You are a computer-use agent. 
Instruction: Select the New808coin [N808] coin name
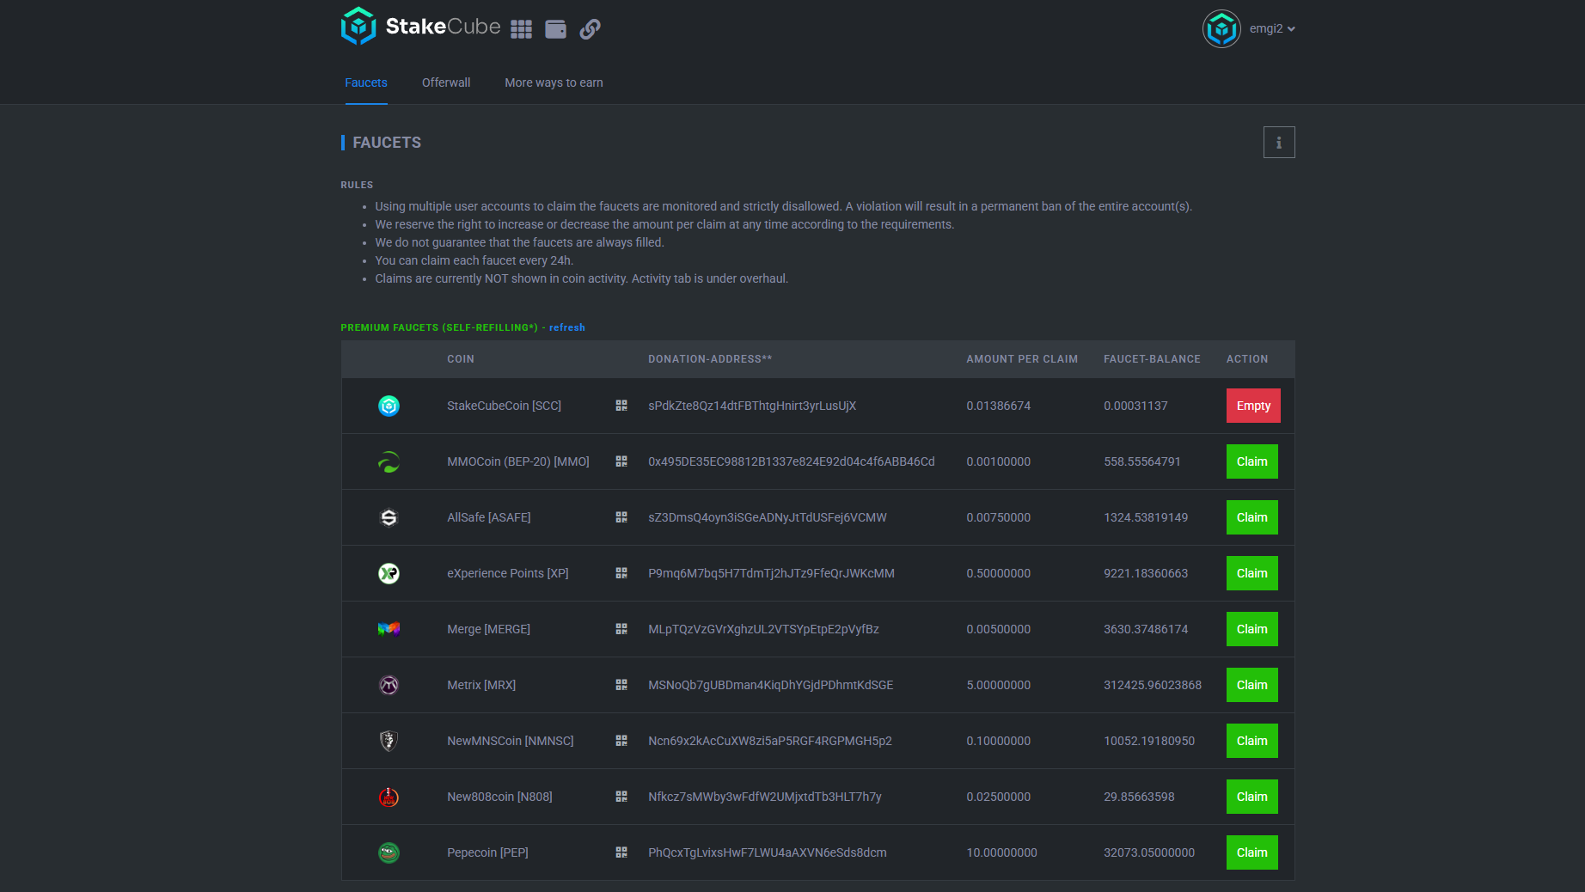[x=499, y=797]
